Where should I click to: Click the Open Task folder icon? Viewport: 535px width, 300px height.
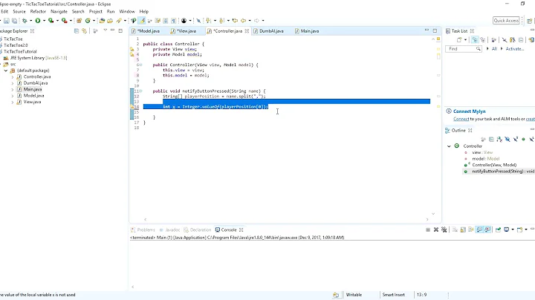tap(110, 21)
